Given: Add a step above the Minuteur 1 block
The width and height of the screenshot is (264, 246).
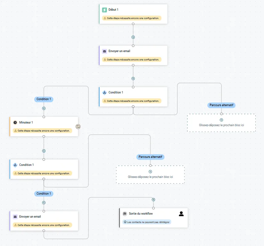Looking at the screenshot, I should coord(44,108).
